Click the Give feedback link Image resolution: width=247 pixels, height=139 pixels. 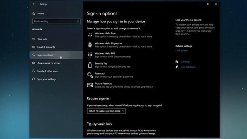click(188, 67)
